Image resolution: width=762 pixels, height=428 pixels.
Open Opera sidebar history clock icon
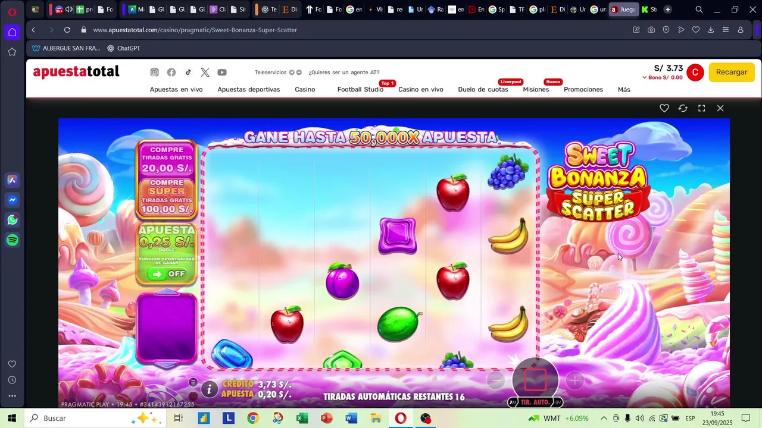(12, 380)
